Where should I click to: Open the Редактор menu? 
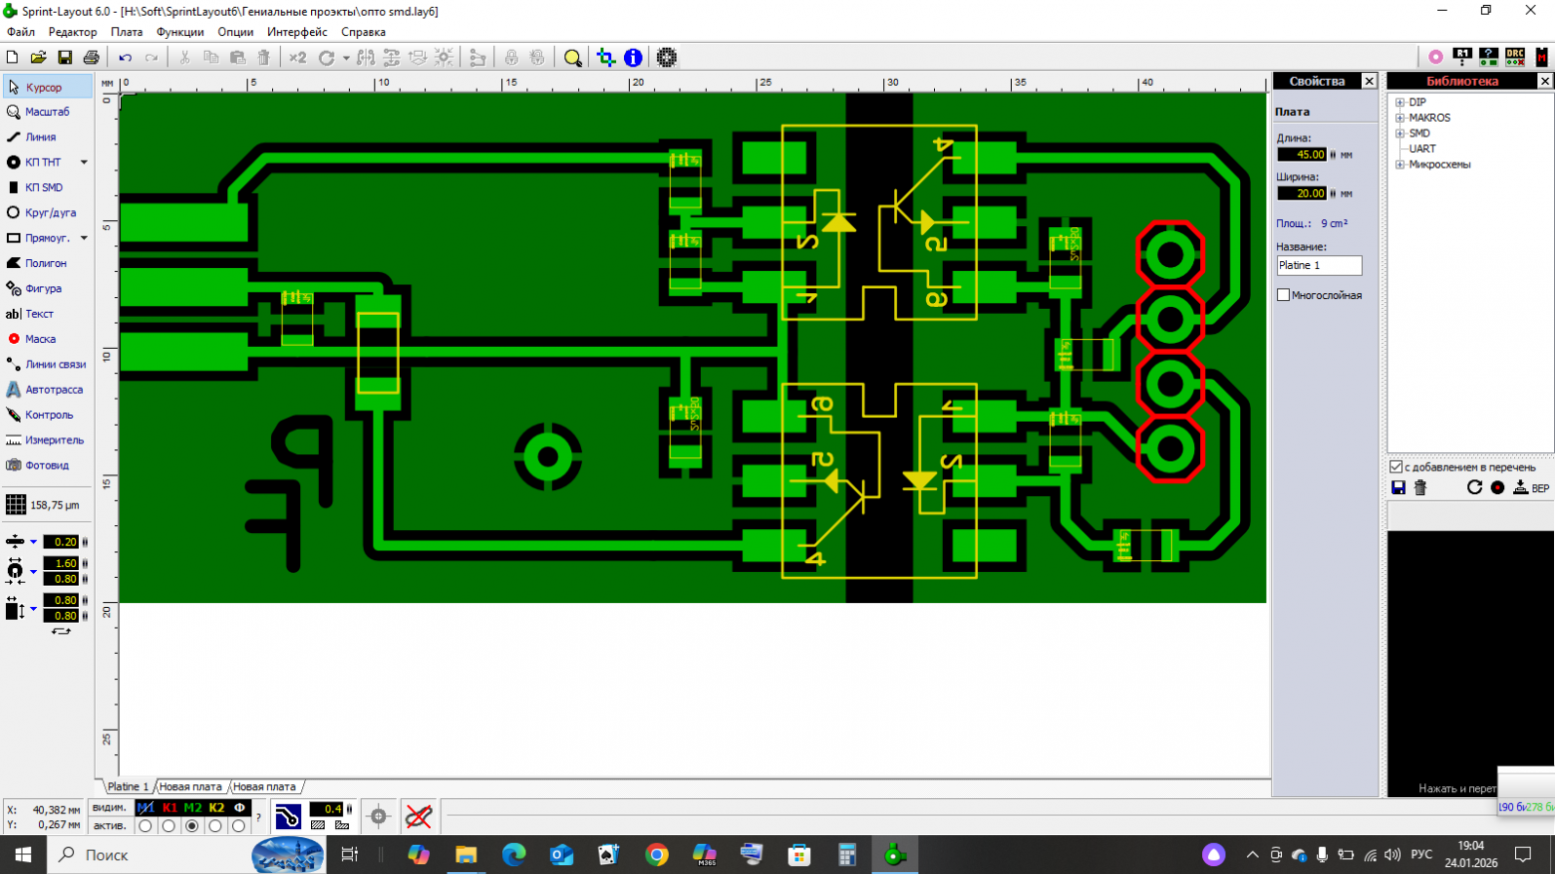pos(73,32)
